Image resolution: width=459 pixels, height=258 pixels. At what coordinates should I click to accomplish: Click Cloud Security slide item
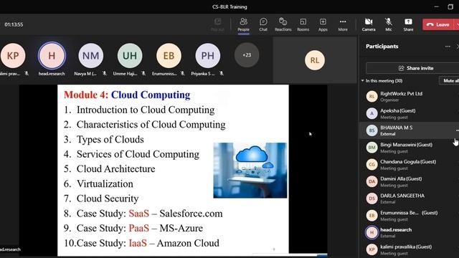(101, 199)
